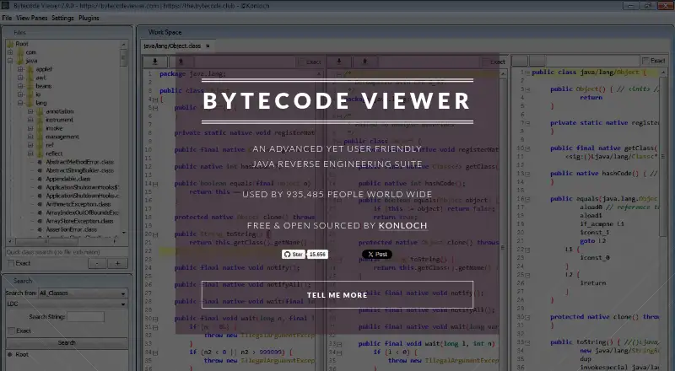Toggle Exact checkbox in Search panel
Screen dimensions: 675x371
pyautogui.click(x=12, y=331)
